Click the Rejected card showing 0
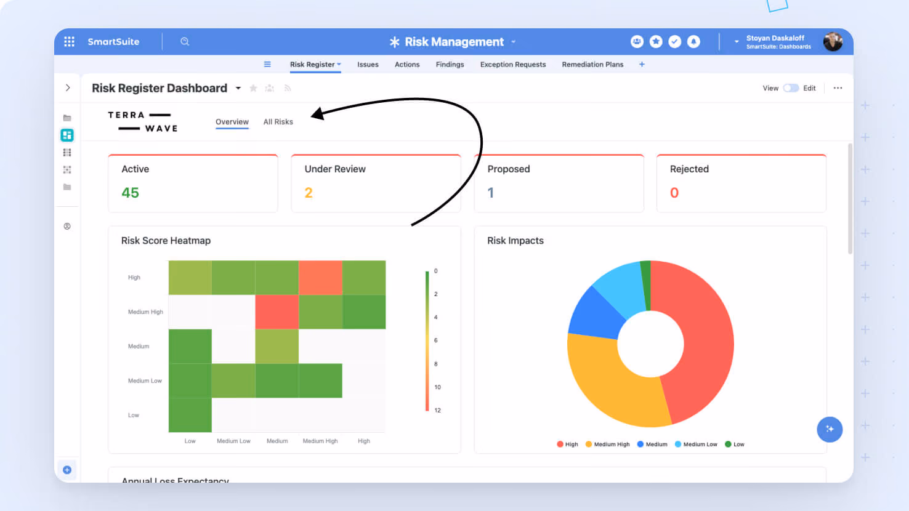This screenshot has height=511, width=909. (741, 183)
